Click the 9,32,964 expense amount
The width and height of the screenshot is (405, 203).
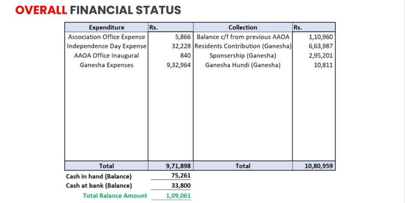178,65
